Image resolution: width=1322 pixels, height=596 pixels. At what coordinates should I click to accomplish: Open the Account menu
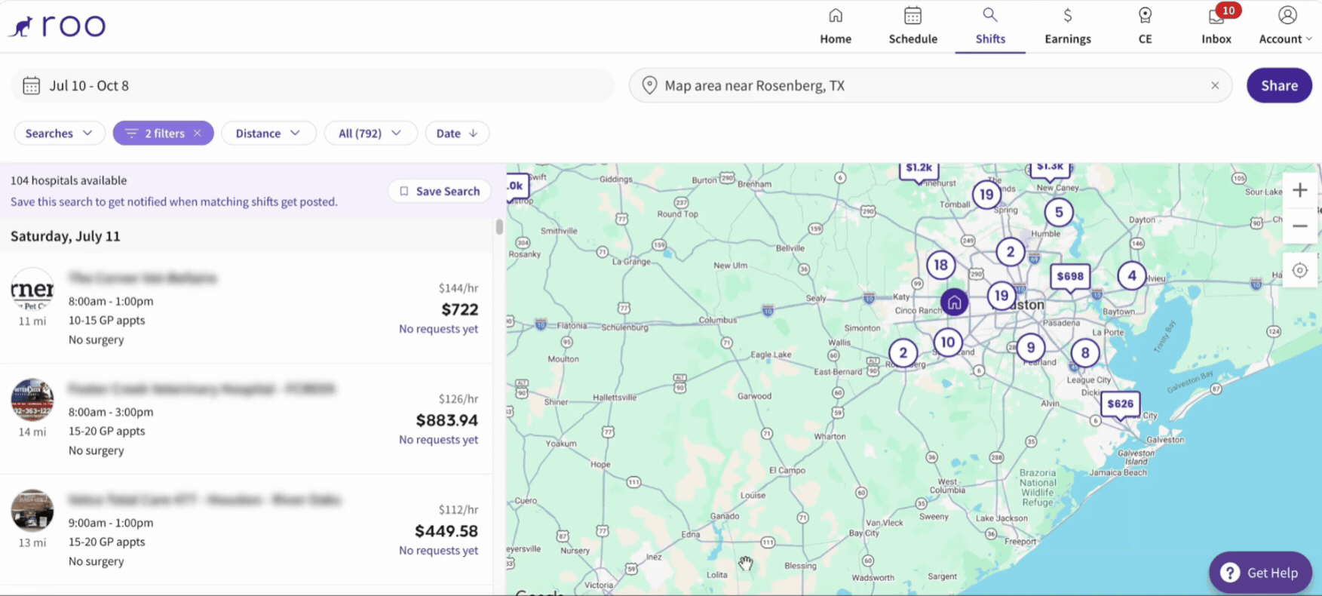pos(1287,26)
